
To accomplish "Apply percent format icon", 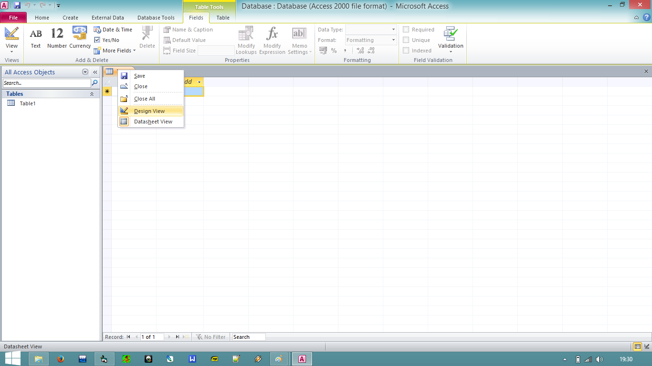I will coord(334,51).
